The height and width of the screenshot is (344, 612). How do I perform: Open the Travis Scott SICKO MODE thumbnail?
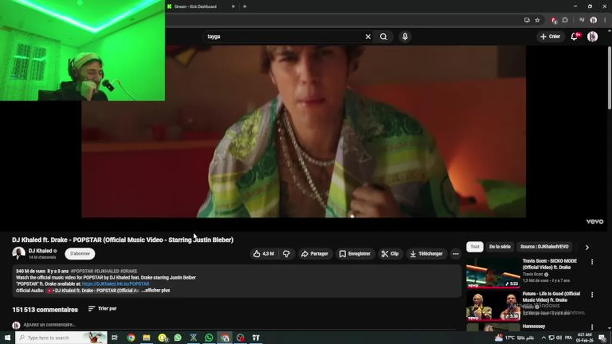click(x=493, y=273)
